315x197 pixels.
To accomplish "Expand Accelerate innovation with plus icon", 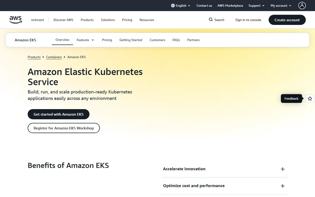I will coord(282,169).
